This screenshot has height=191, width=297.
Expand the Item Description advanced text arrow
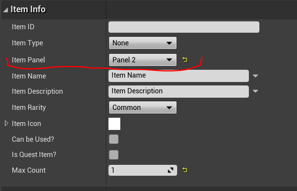[x=256, y=91]
